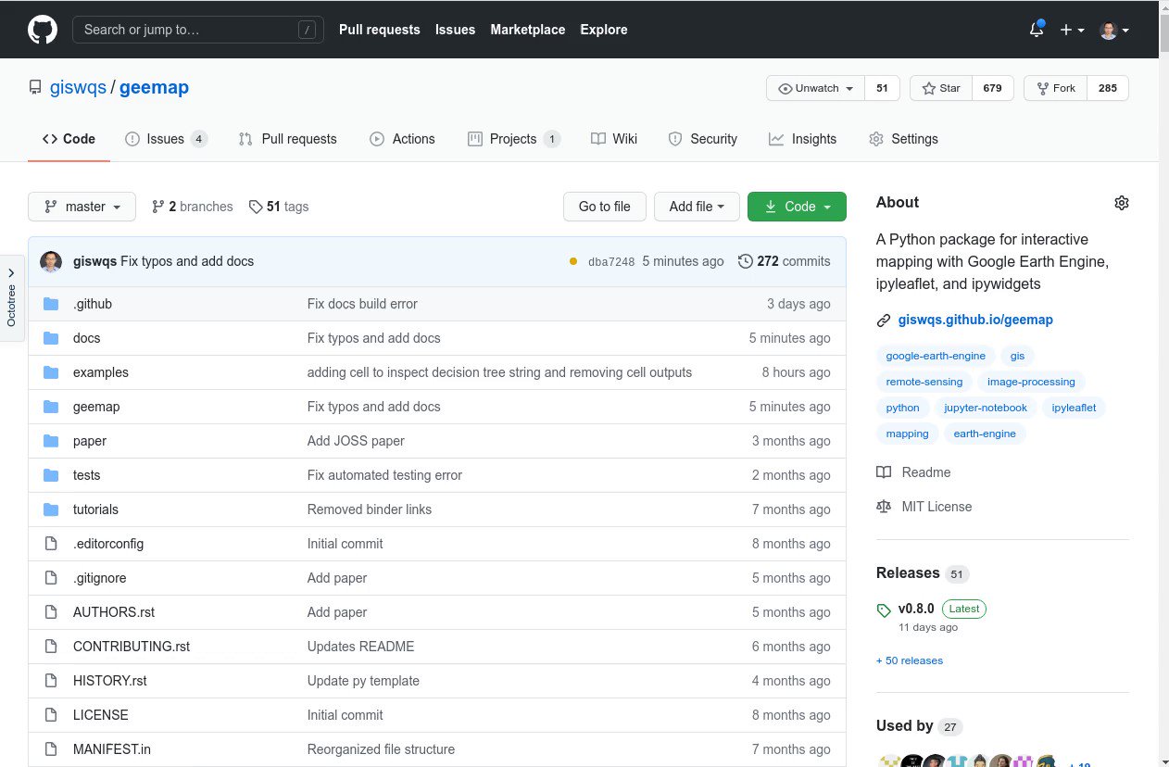Image resolution: width=1169 pixels, height=767 pixels.
Task: Click the MIT License scale icon
Action: tap(884, 507)
